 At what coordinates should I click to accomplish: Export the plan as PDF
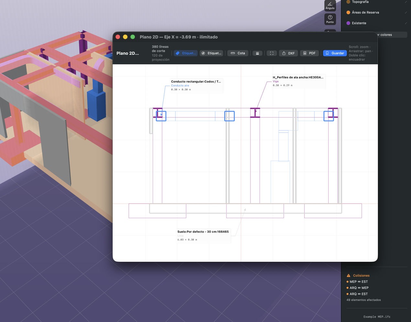309,53
